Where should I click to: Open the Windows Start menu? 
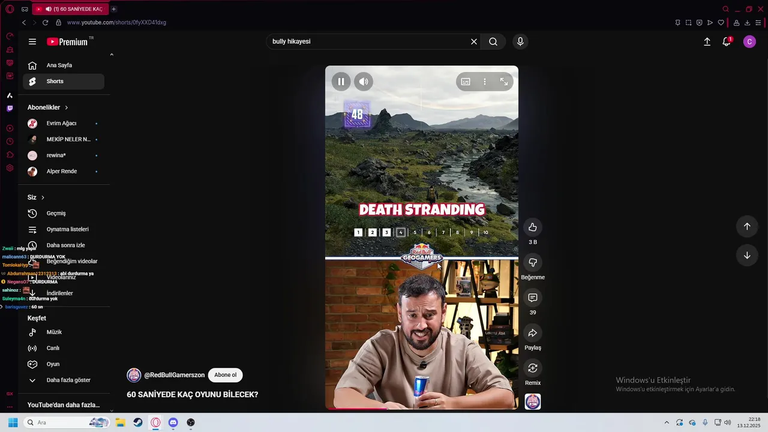point(13,422)
